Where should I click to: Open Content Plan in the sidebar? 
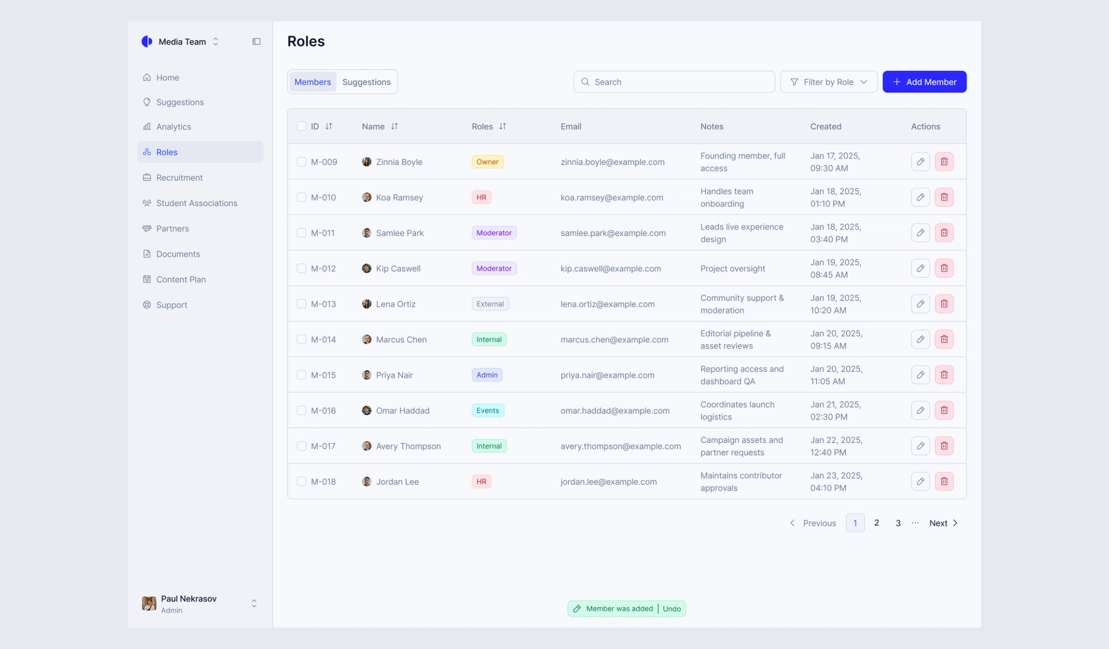tap(200, 279)
